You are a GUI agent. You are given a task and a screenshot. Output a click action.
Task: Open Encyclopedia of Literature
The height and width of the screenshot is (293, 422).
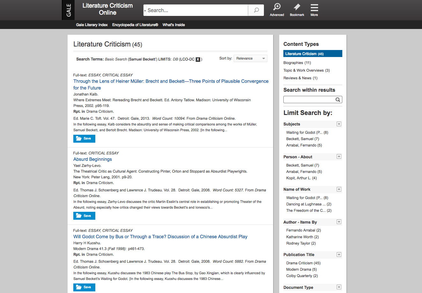click(135, 25)
